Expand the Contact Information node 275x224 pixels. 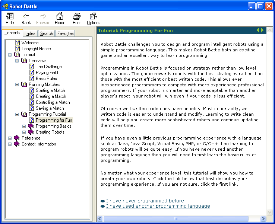[10, 144]
